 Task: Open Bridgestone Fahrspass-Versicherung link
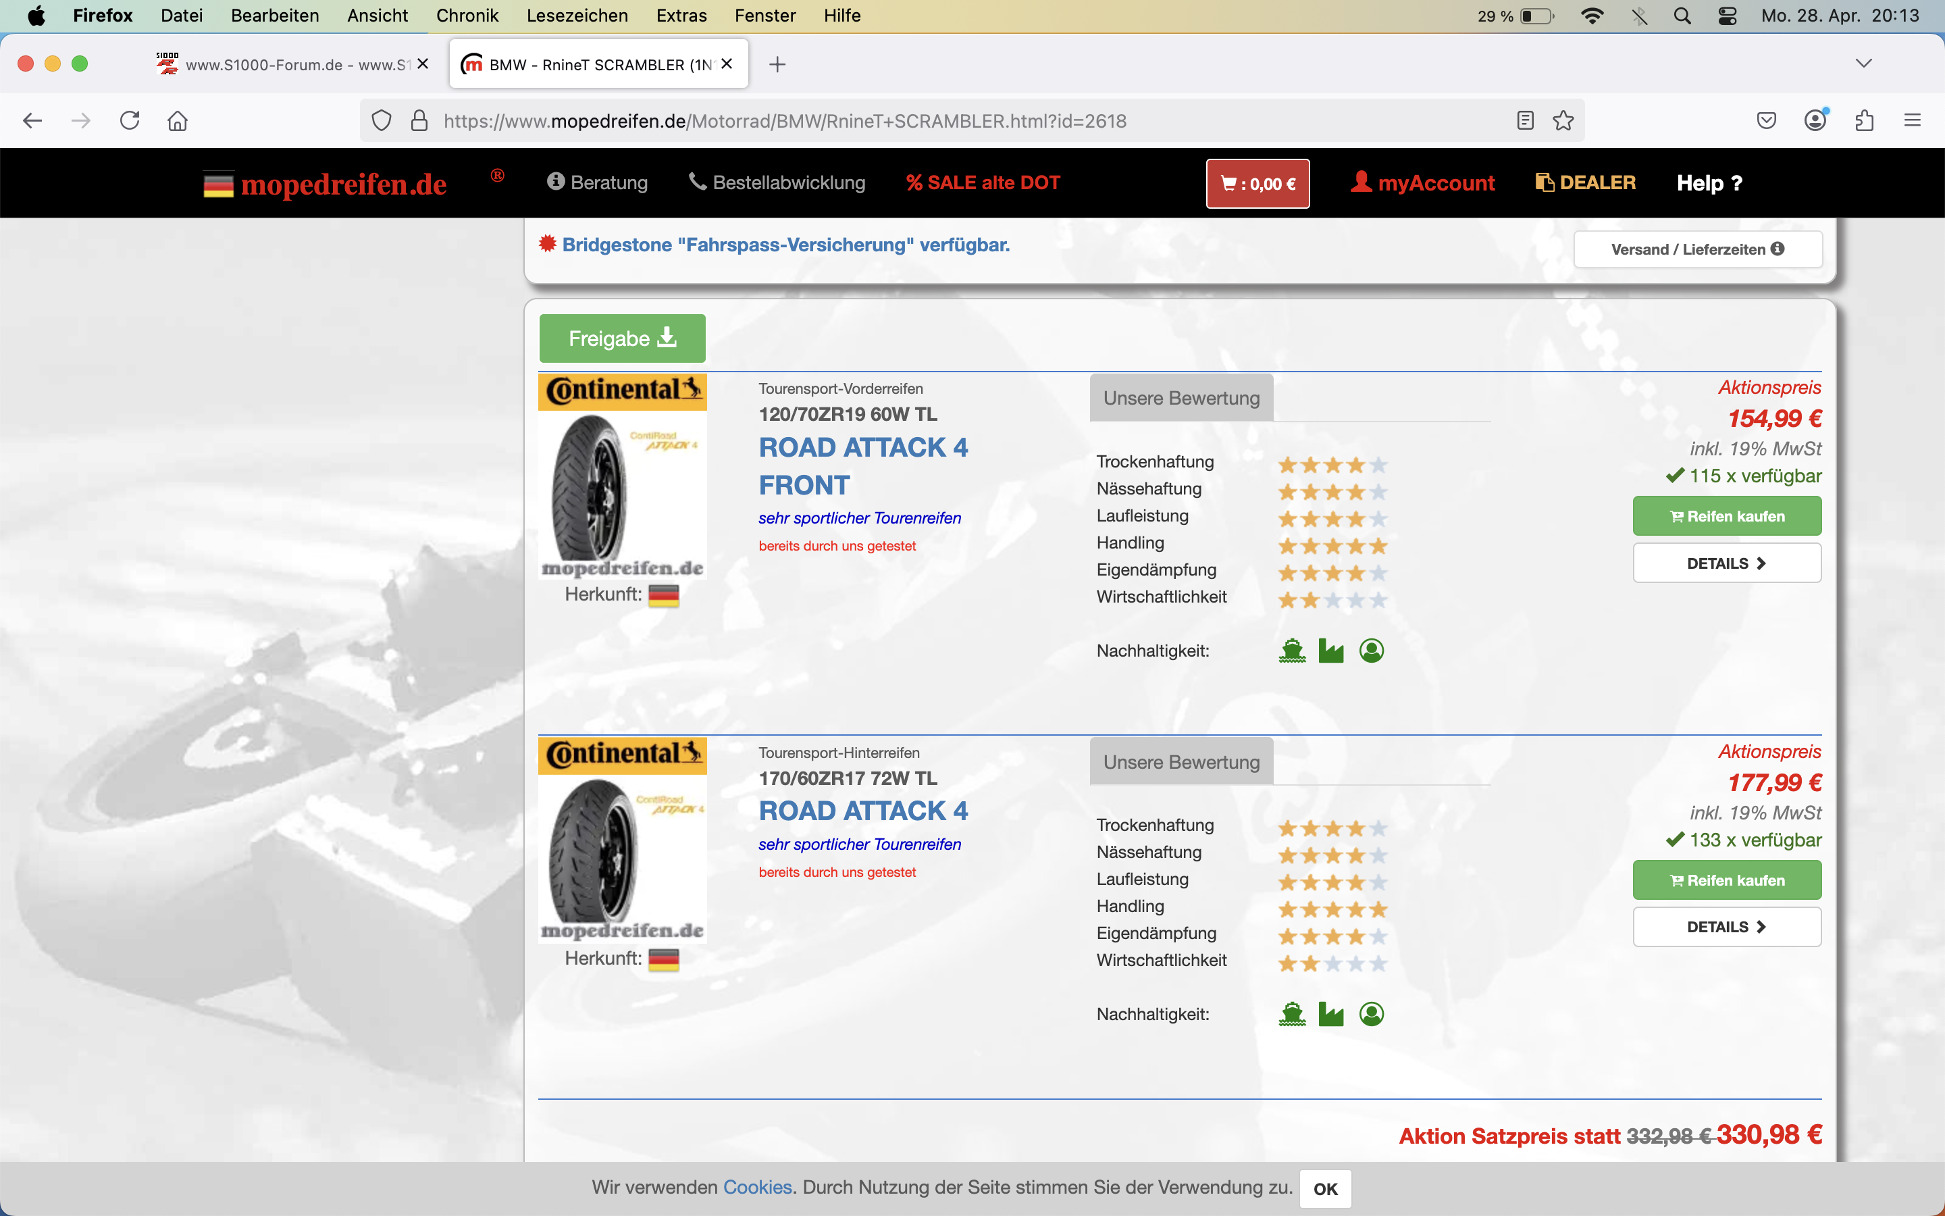pos(786,245)
